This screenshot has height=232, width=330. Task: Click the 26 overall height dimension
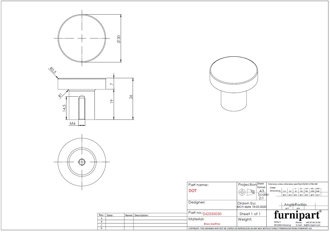point(131,97)
